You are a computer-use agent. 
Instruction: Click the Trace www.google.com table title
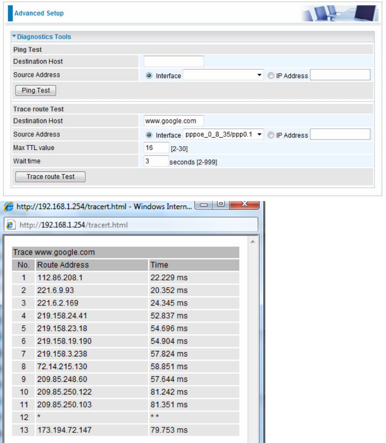tap(54, 252)
